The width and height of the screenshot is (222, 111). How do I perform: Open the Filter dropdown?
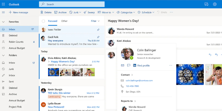tap(95, 21)
